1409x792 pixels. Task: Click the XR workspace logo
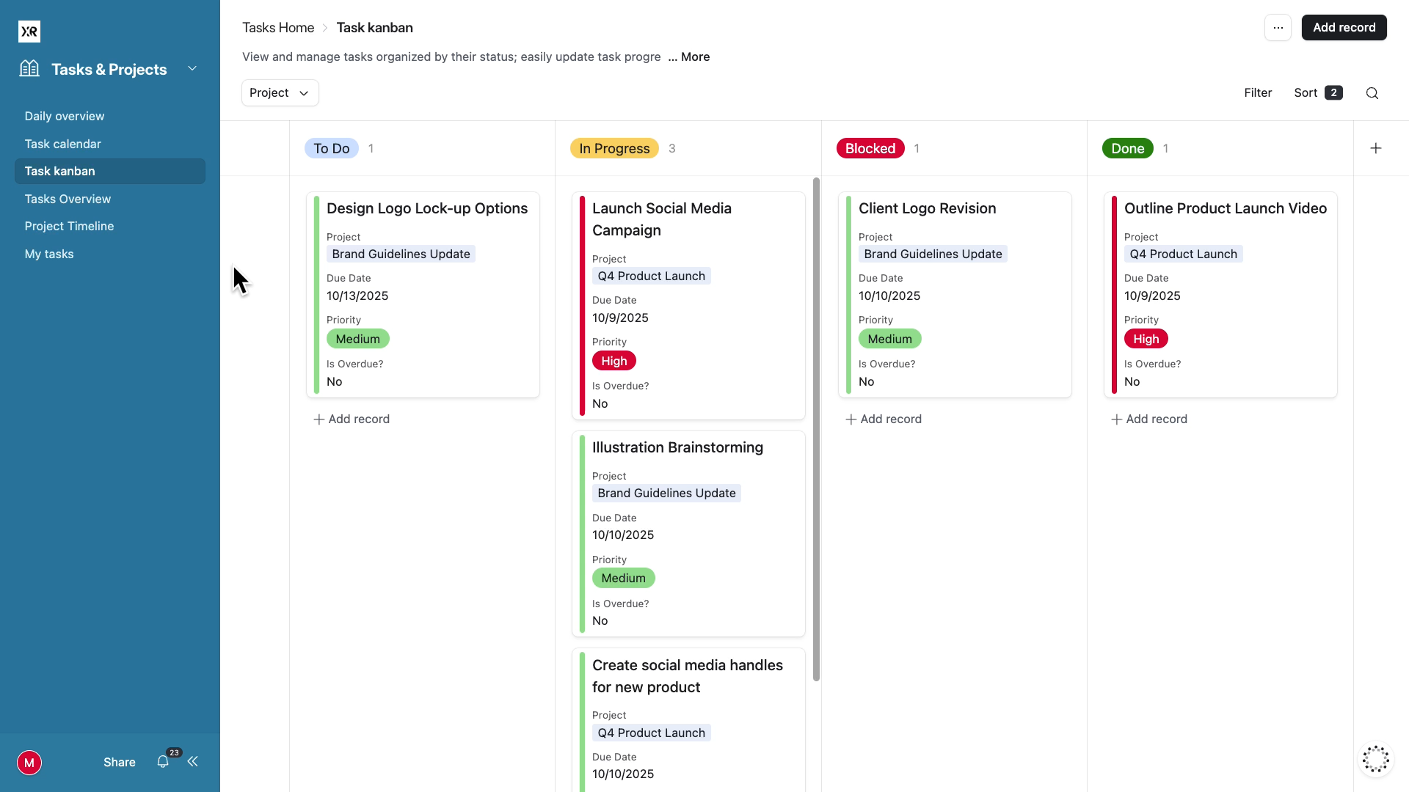29,32
